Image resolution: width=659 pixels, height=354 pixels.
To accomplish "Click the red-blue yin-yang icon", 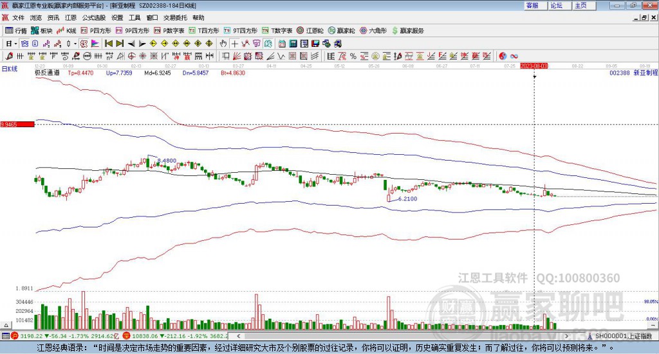I will tap(503, 56).
